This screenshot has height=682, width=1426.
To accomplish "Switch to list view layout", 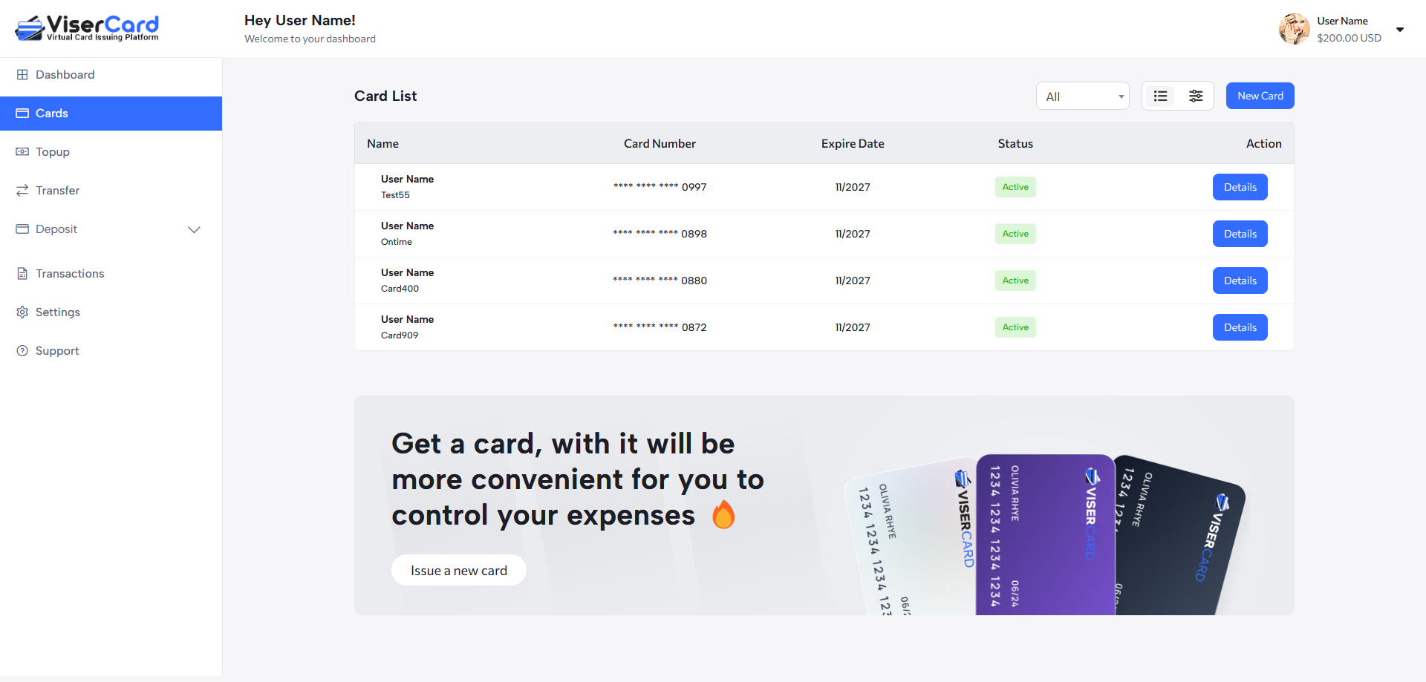I will pos(1160,96).
